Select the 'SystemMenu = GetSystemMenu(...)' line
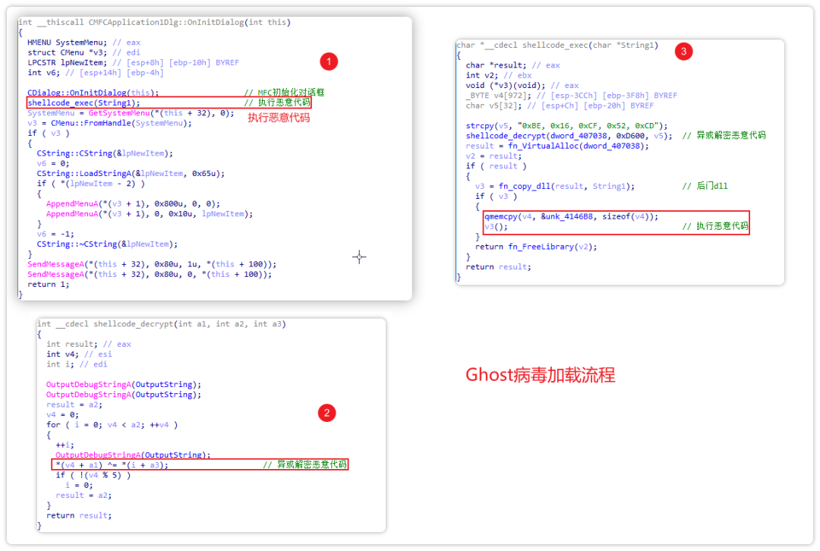 [131, 113]
